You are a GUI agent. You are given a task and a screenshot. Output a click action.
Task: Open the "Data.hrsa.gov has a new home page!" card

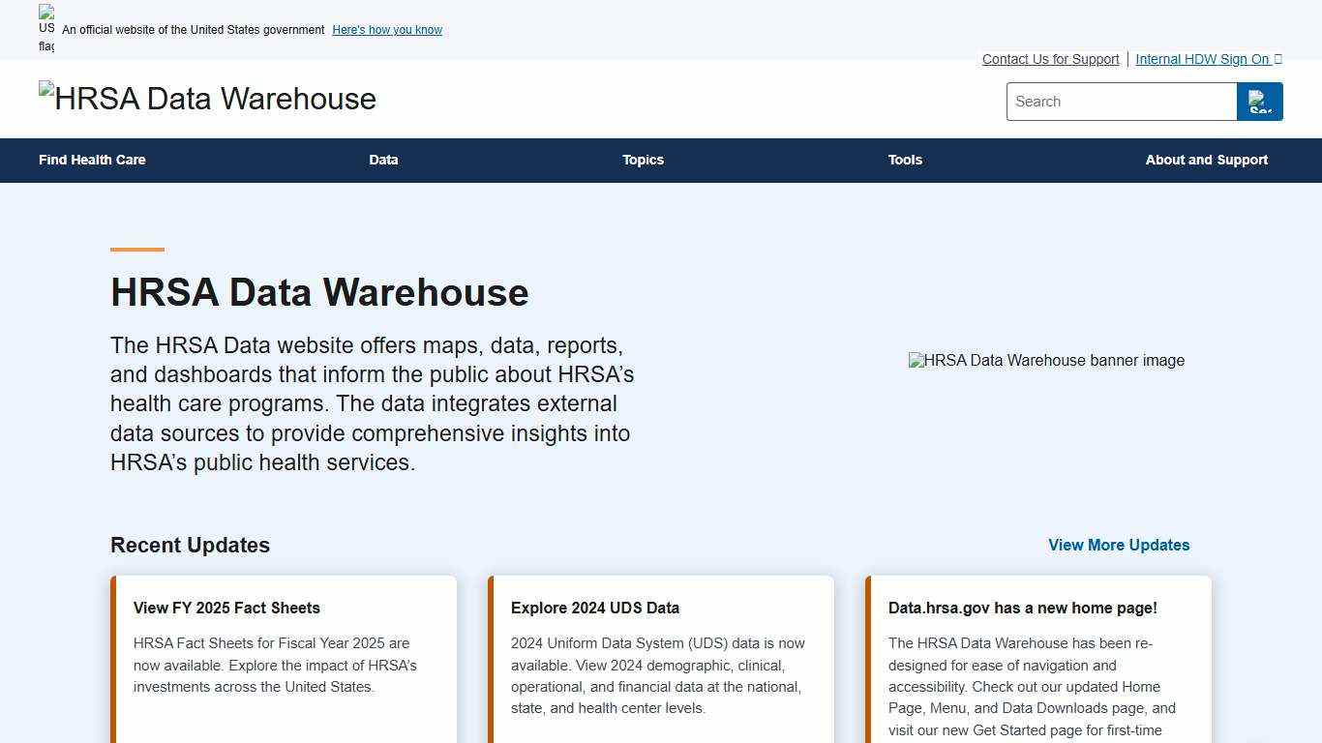click(1022, 608)
